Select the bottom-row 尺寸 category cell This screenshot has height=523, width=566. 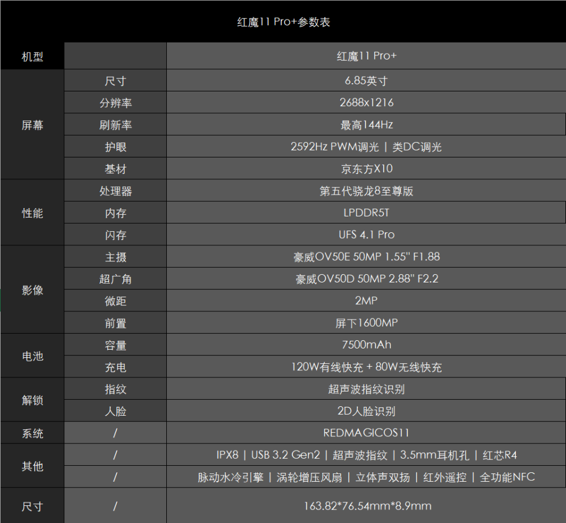[x=32, y=506]
